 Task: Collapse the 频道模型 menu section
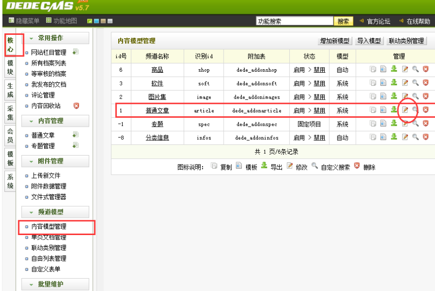point(55,212)
